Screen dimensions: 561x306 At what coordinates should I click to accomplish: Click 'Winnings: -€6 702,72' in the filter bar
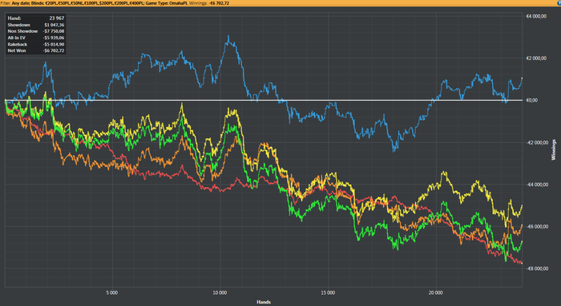(209, 3)
